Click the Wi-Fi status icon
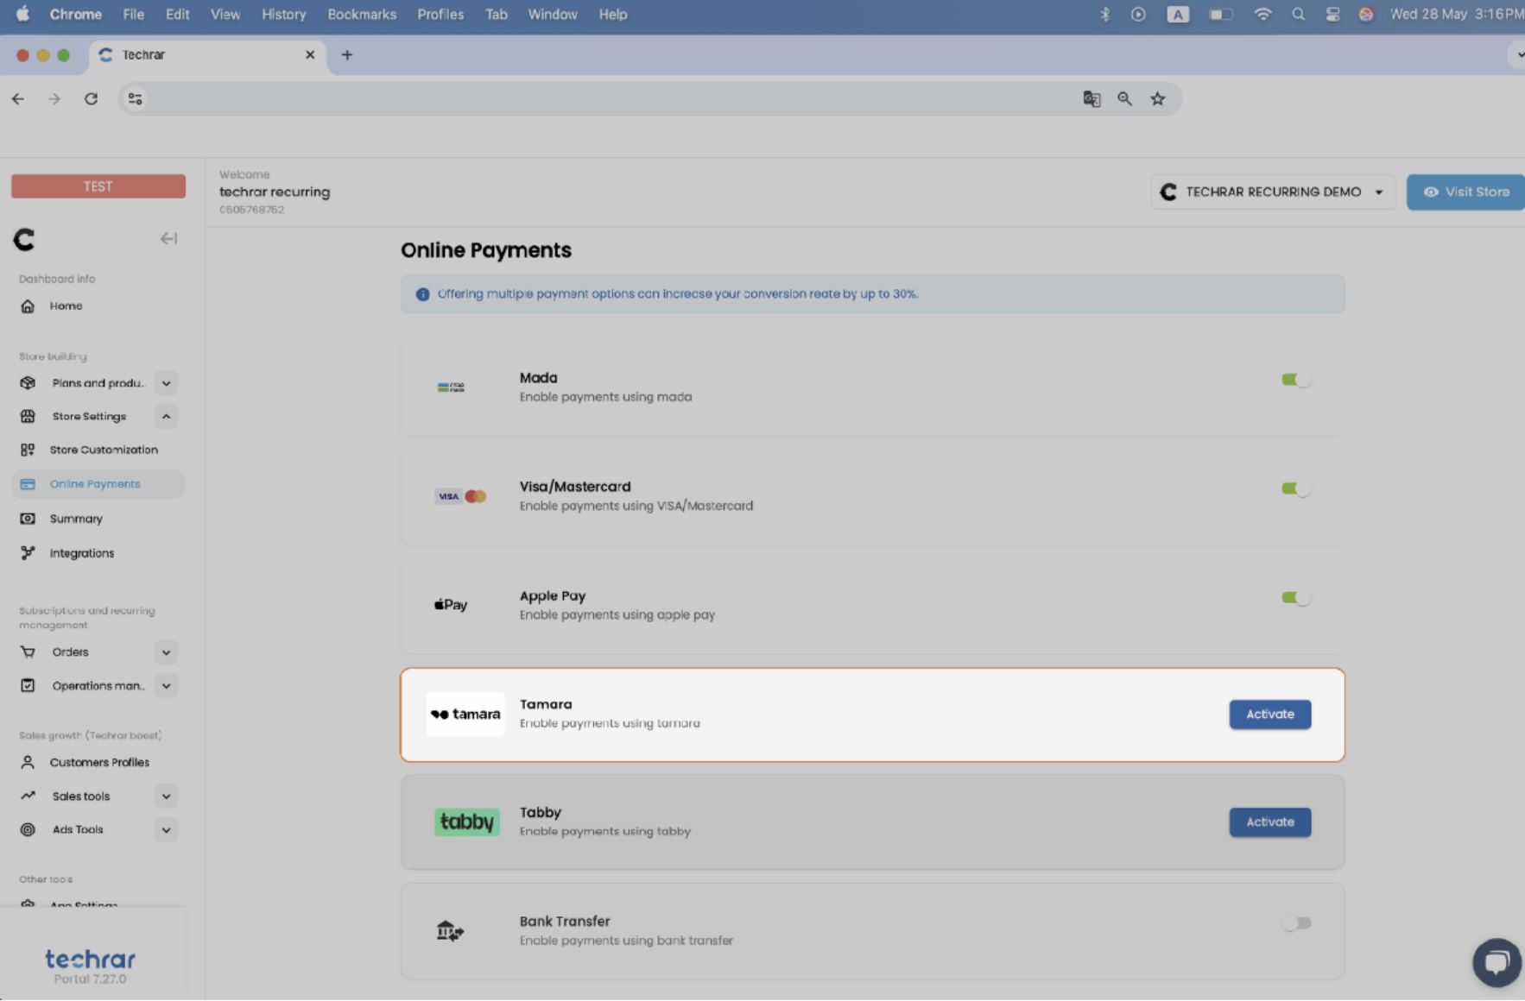The height and width of the screenshot is (1001, 1525). (x=1262, y=15)
